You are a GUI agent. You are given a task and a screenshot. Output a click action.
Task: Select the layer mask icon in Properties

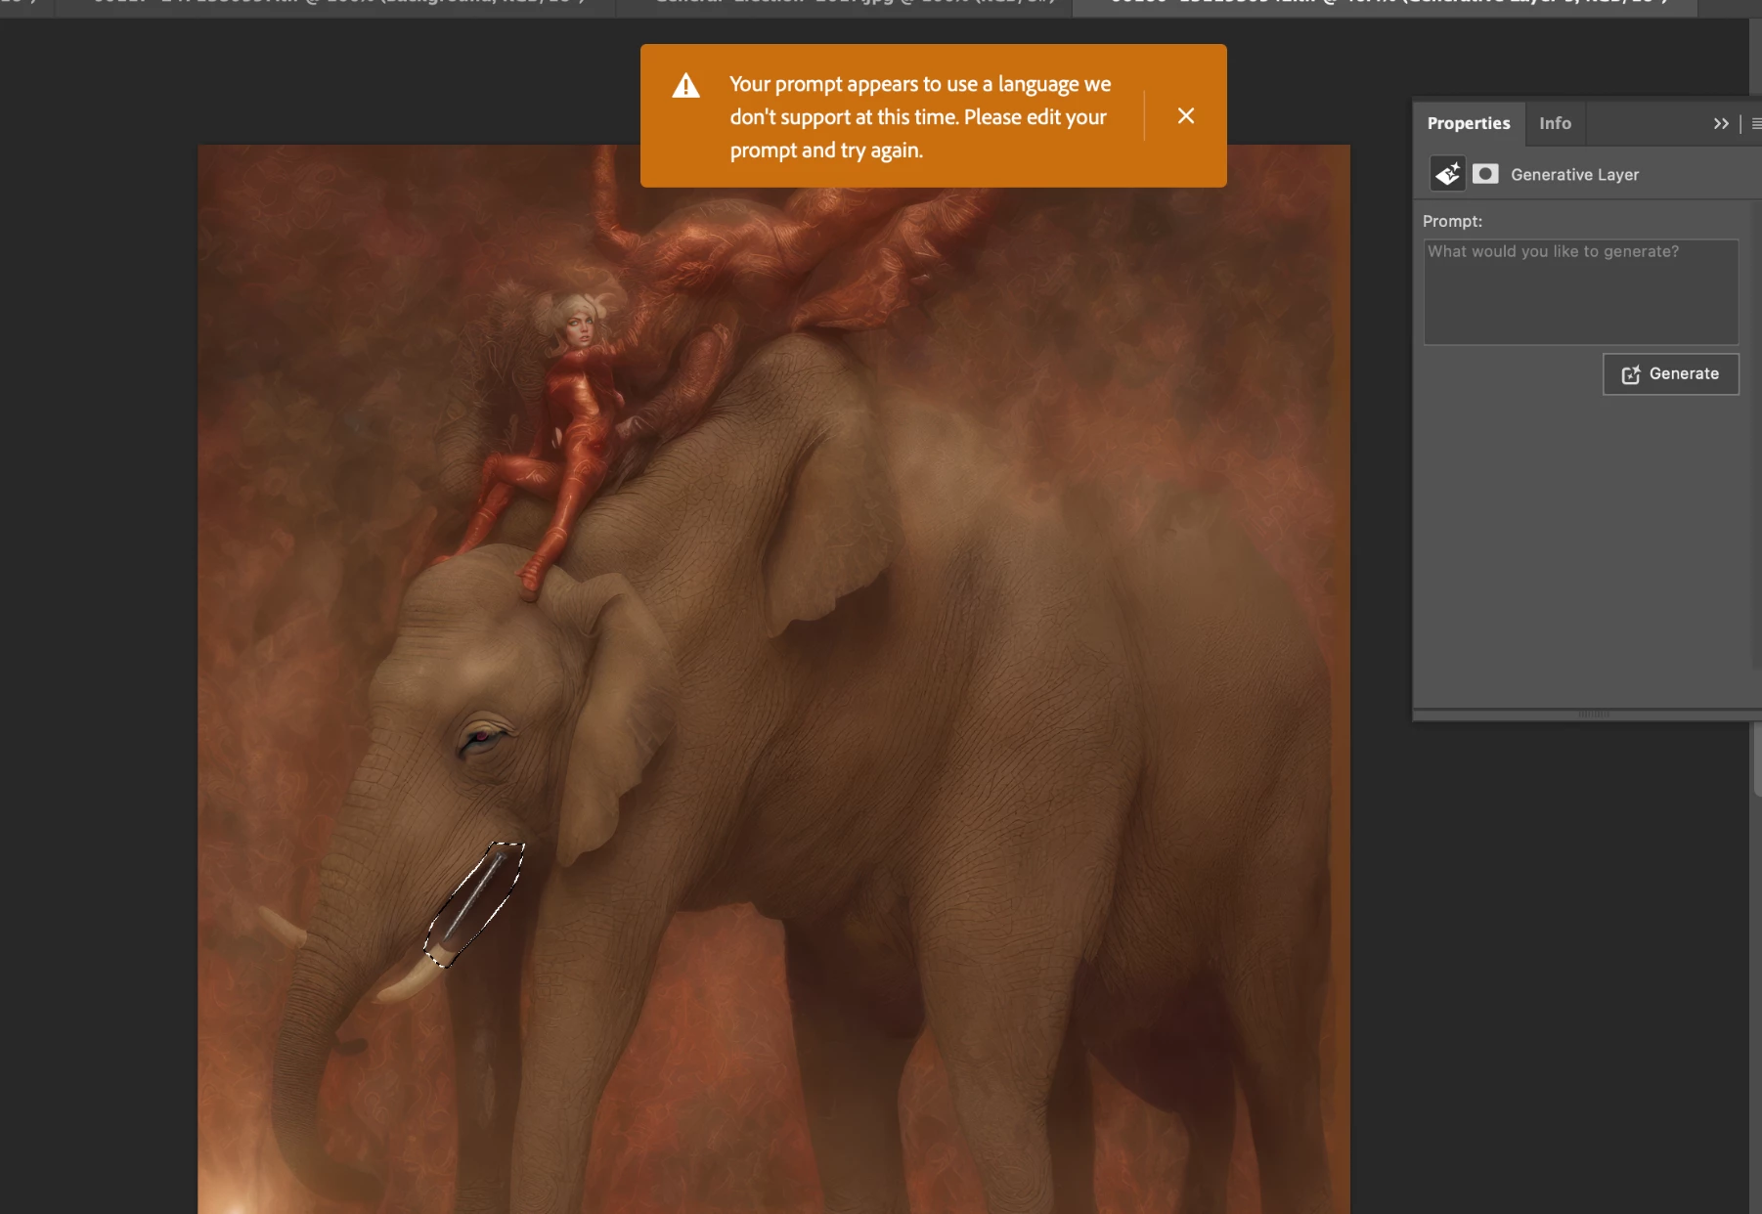pos(1485,174)
